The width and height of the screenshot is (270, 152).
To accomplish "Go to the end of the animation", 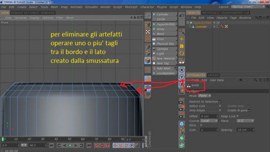I will click(89, 145).
